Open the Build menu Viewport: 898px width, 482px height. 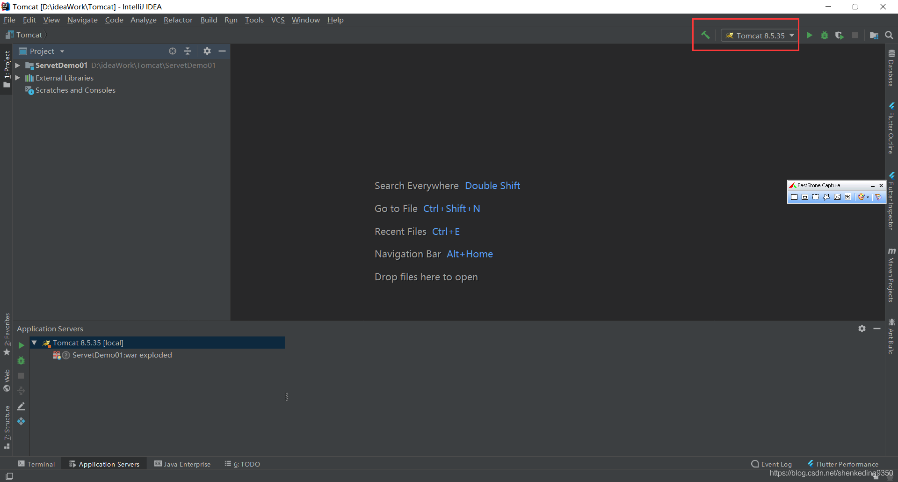209,20
